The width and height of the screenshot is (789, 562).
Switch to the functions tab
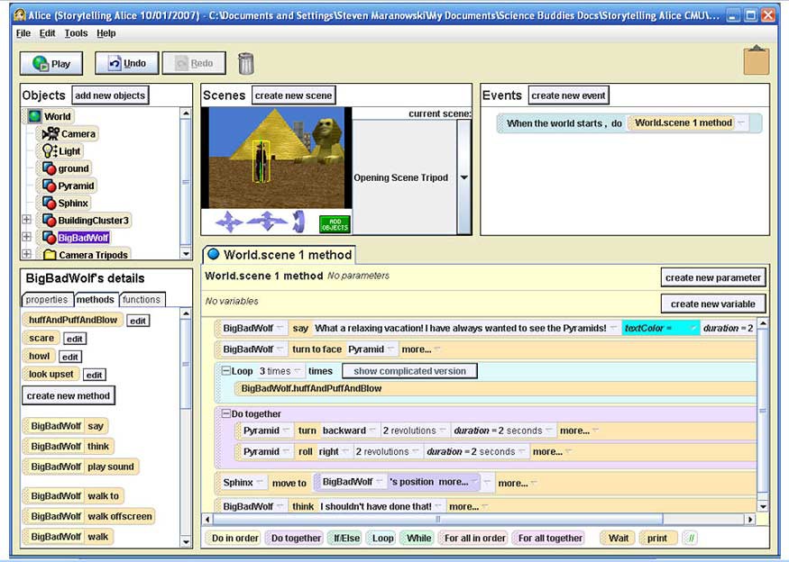[142, 300]
